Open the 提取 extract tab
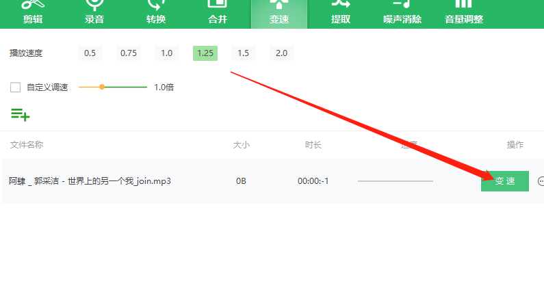This screenshot has width=544, height=281. click(341, 14)
